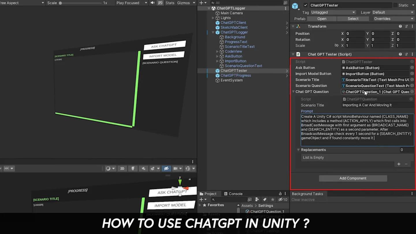Click the Project panel lock icon
Viewport: 416px width, 234px height.
coord(280,194)
